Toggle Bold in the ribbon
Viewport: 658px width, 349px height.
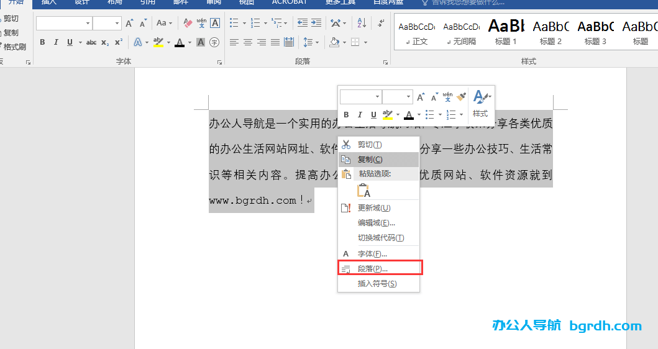(x=42, y=42)
